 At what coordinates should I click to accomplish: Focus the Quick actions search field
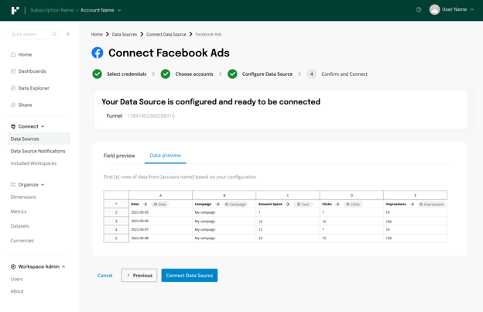click(x=31, y=34)
